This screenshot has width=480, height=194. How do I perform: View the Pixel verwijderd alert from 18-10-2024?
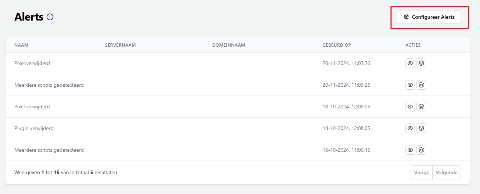point(410,107)
